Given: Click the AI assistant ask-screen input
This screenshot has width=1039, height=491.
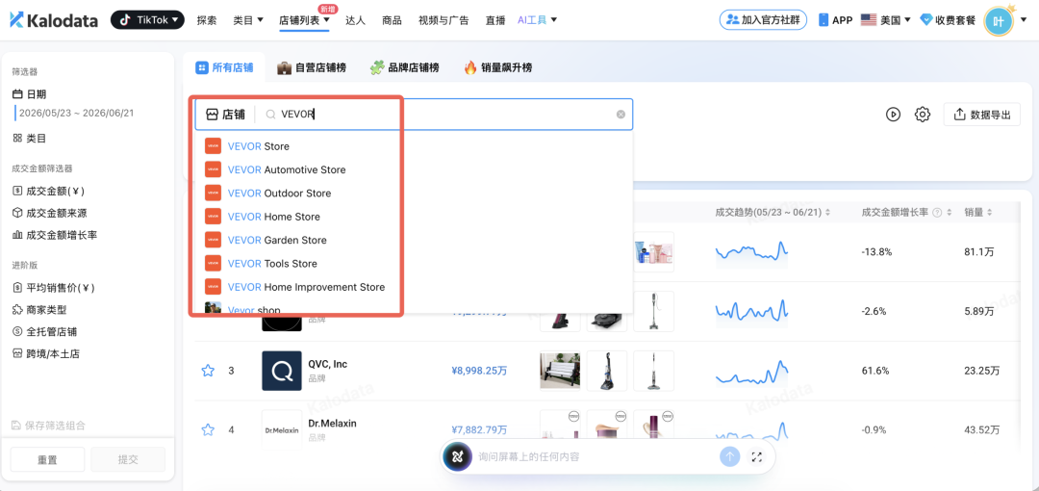Looking at the screenshot, I should [x=596, y=456].
